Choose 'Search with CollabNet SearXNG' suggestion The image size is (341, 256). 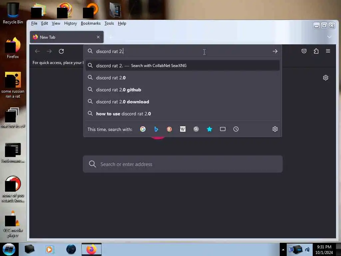(x=182, y=66)
